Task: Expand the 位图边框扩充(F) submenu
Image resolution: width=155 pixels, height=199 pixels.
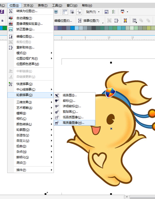Action: pos(30,59)
